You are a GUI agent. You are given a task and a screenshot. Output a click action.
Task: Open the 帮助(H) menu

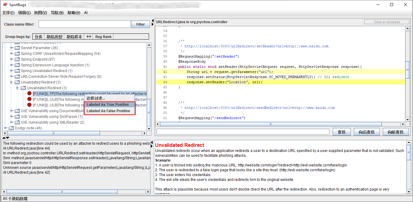click(74, 13)
